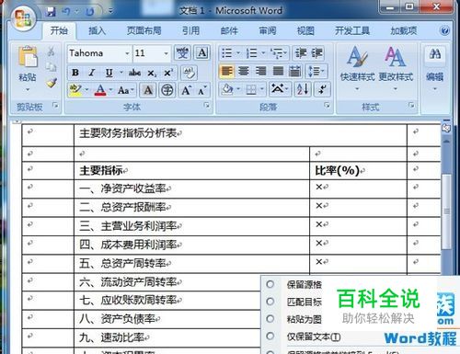Toggle italic formatting
The width and height of the screenshot is (460, 354).
pyautogui.click(x=92, y=73)
